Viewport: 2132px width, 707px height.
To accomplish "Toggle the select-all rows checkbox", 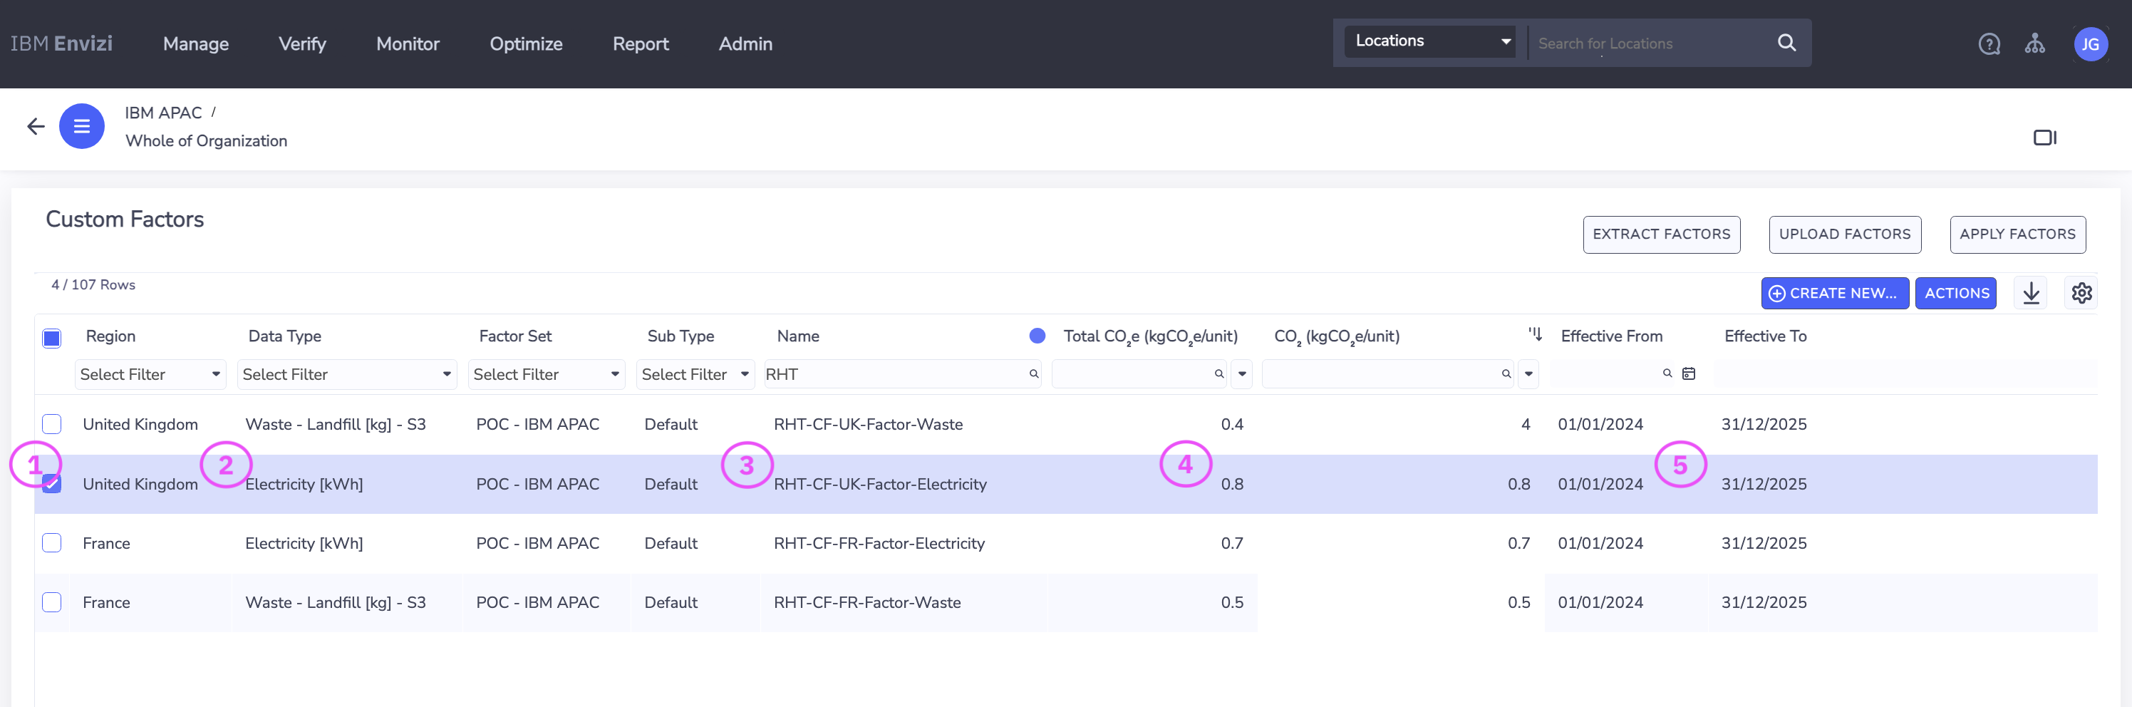I will pyautogui.click(x=51, y=338).
